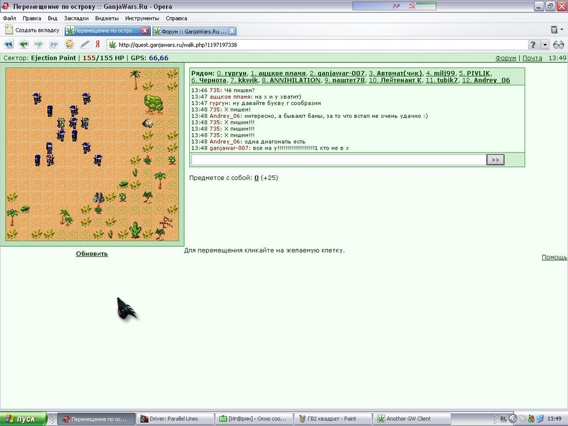The height and width of the screenshot is (426, 568).
Task: Open the Правка menu
Action: (32, 18)
